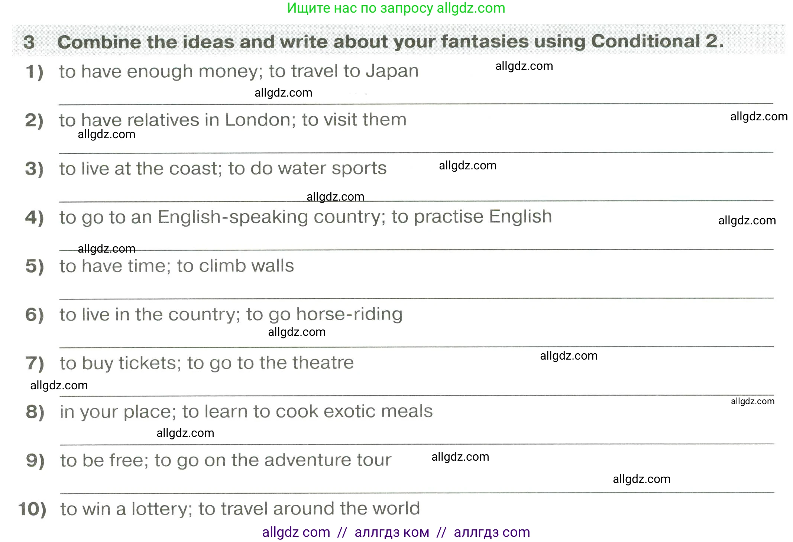The width and height of the screenshot is (793, 542).
Task: Select the prompt "to have time; to climb walls"
Action: tap(177, 266)
